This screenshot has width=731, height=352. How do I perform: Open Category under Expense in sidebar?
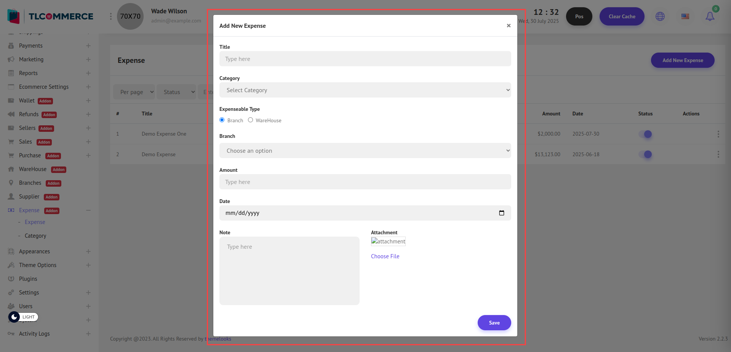point(35,236)
